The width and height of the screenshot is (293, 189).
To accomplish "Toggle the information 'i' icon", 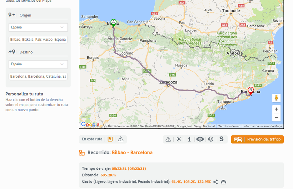I will 189,139.
